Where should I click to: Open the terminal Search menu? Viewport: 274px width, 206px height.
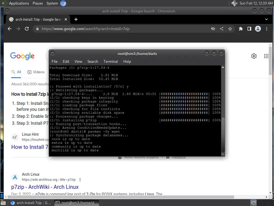[93, 61]
